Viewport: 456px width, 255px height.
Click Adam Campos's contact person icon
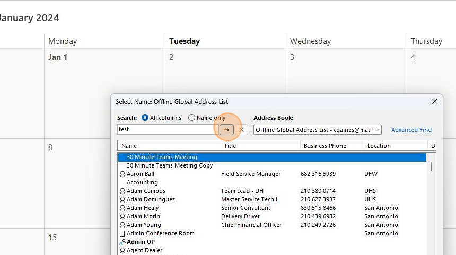[x=122, y=191]
